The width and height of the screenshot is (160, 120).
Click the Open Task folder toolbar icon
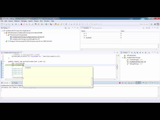[x=58, y=24]
